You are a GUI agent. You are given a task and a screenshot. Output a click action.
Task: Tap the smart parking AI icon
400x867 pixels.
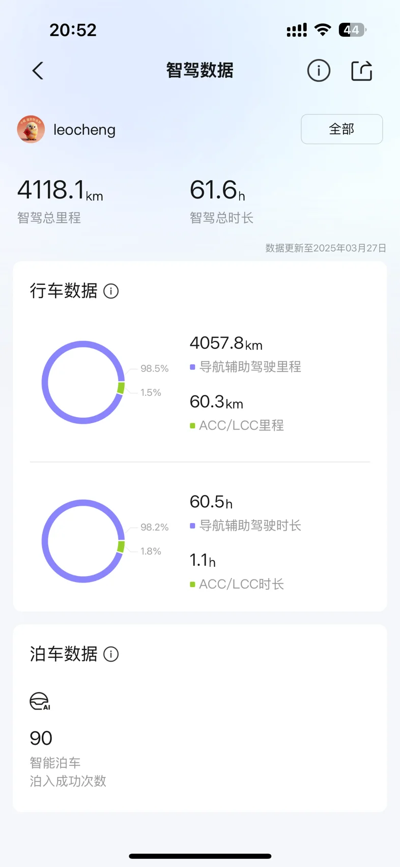pos(40,701)
